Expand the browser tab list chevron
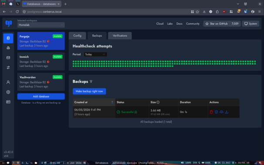The height and width of the screenshot is (165, 264). coord(238,4)
